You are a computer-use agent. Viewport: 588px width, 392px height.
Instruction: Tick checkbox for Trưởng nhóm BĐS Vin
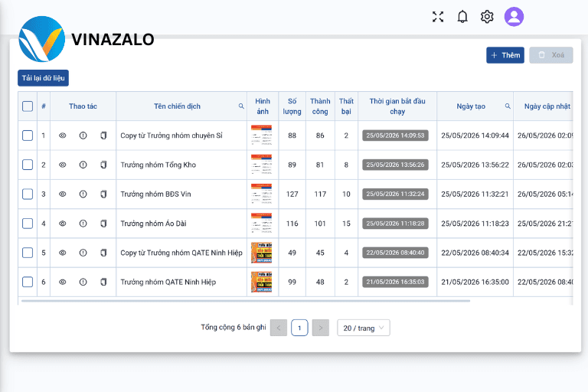(28, 194)
